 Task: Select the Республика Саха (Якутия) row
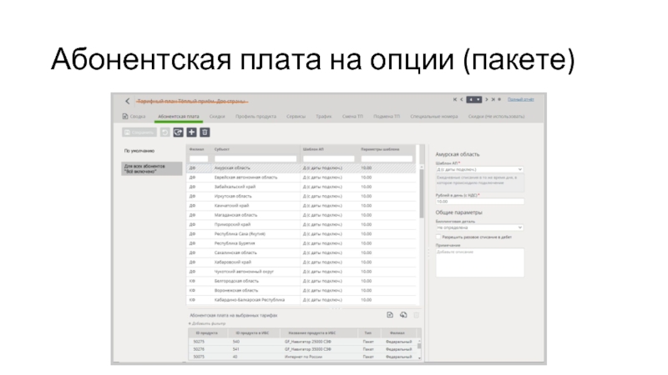(301, 234)
